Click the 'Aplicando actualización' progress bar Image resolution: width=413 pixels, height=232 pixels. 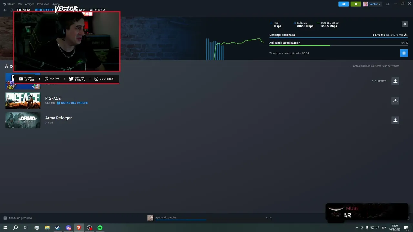click(x=338, y=45)
